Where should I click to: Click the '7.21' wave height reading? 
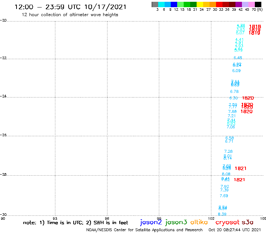point(231,116)
